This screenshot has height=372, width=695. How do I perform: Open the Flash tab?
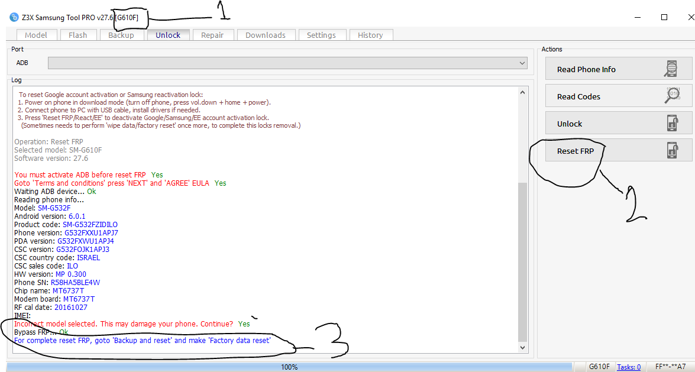[77, 35]
